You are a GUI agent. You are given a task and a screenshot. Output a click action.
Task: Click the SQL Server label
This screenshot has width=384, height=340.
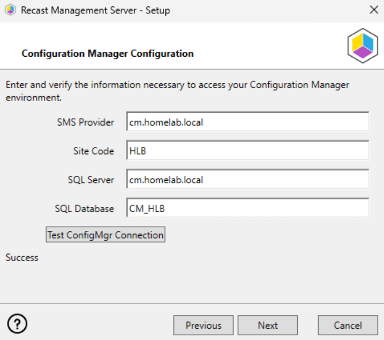click(91, 180)
